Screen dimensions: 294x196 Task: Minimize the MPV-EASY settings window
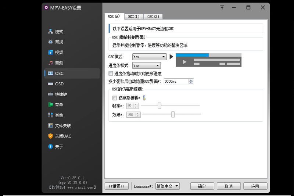(x=234, y=7)
